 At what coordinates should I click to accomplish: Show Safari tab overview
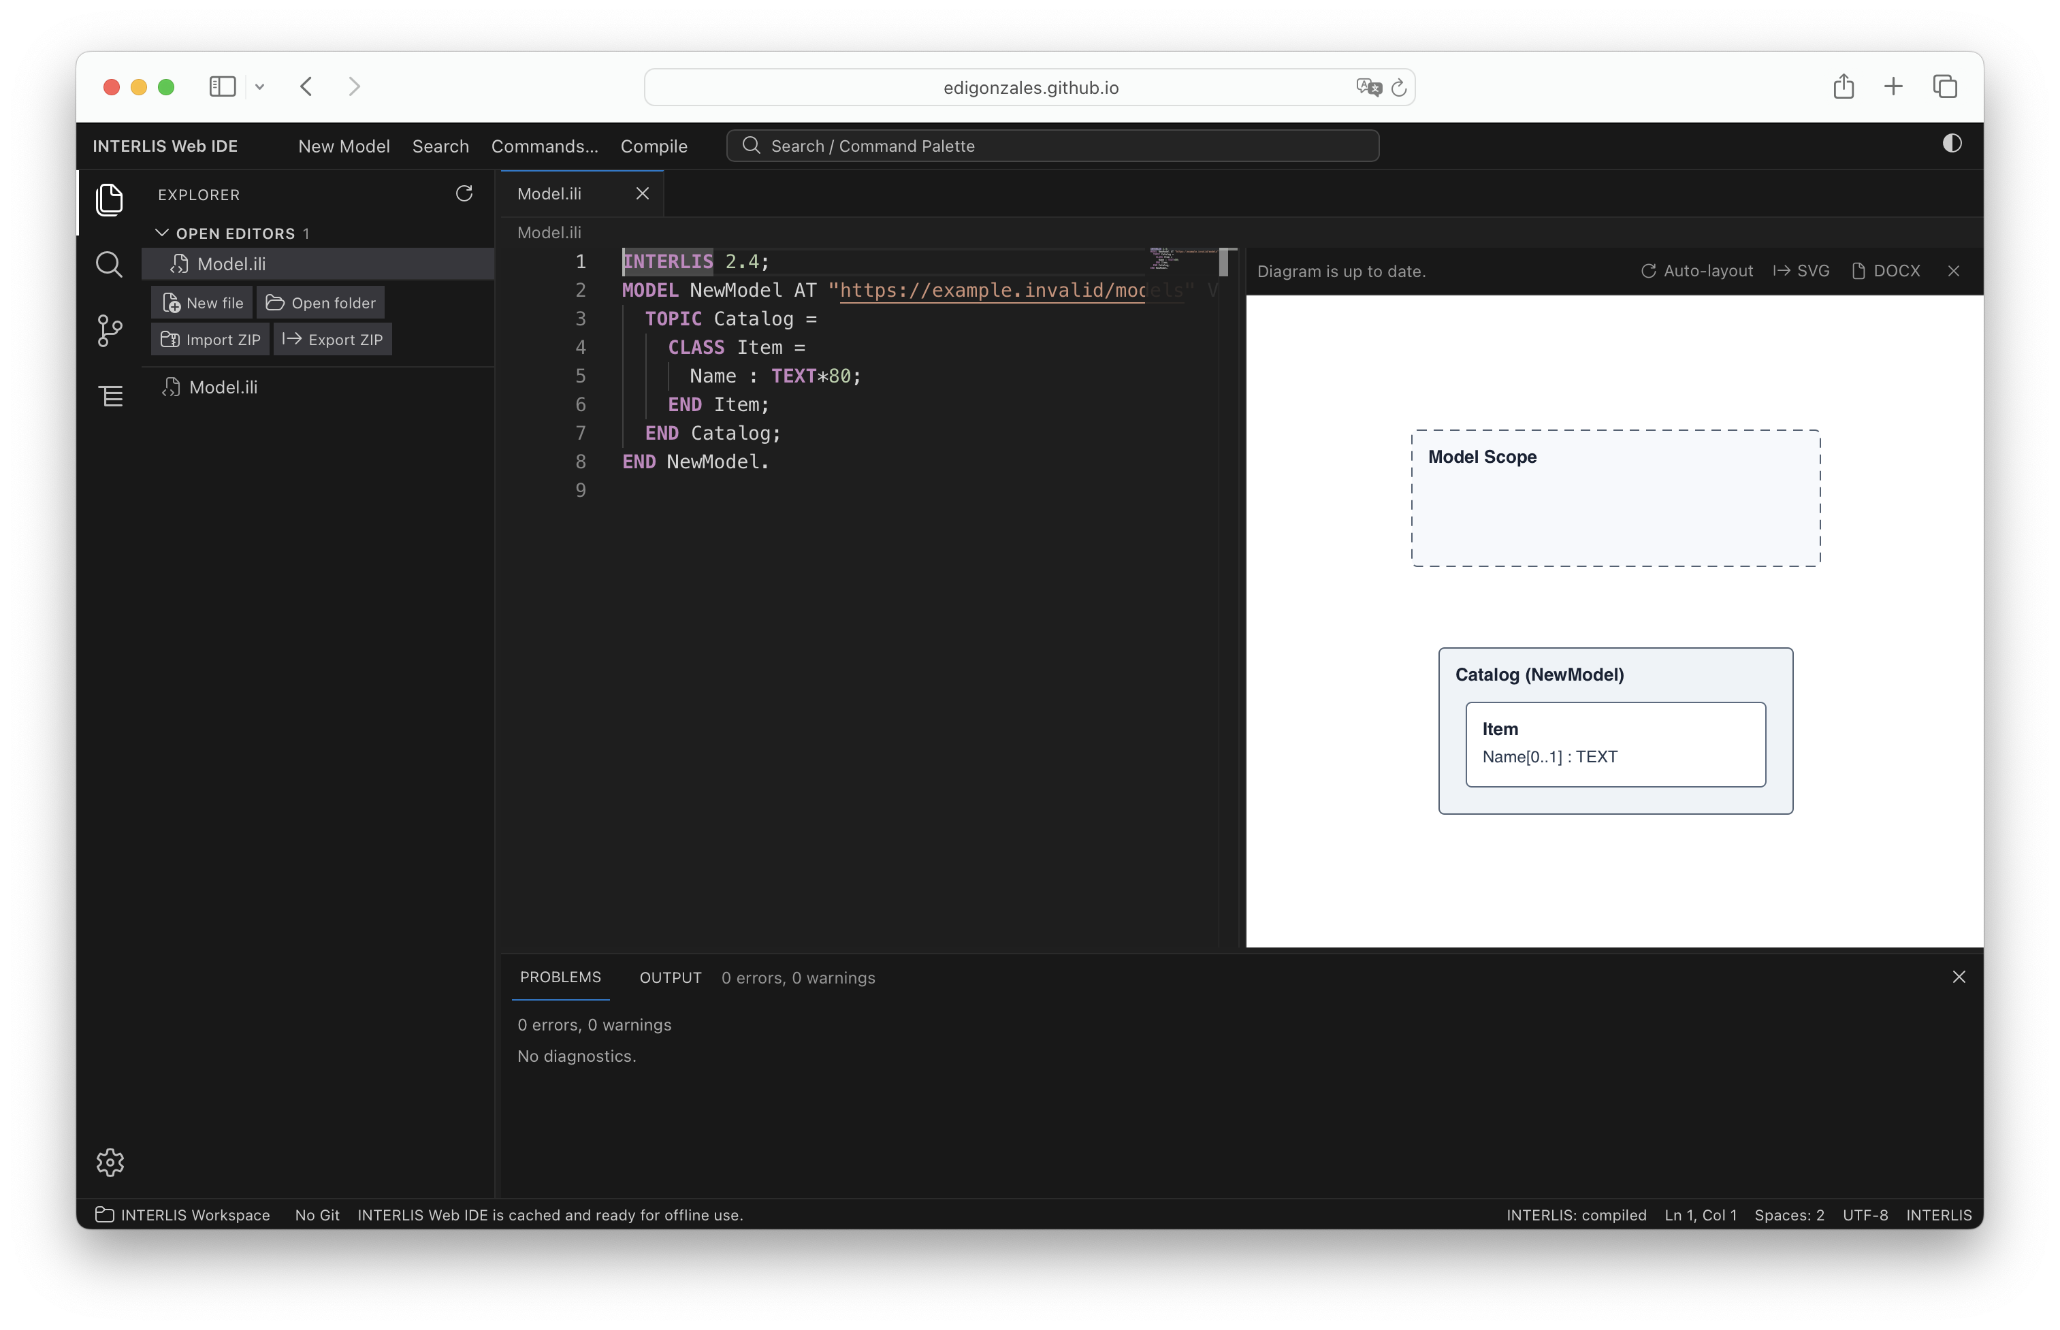[1945, 86]
